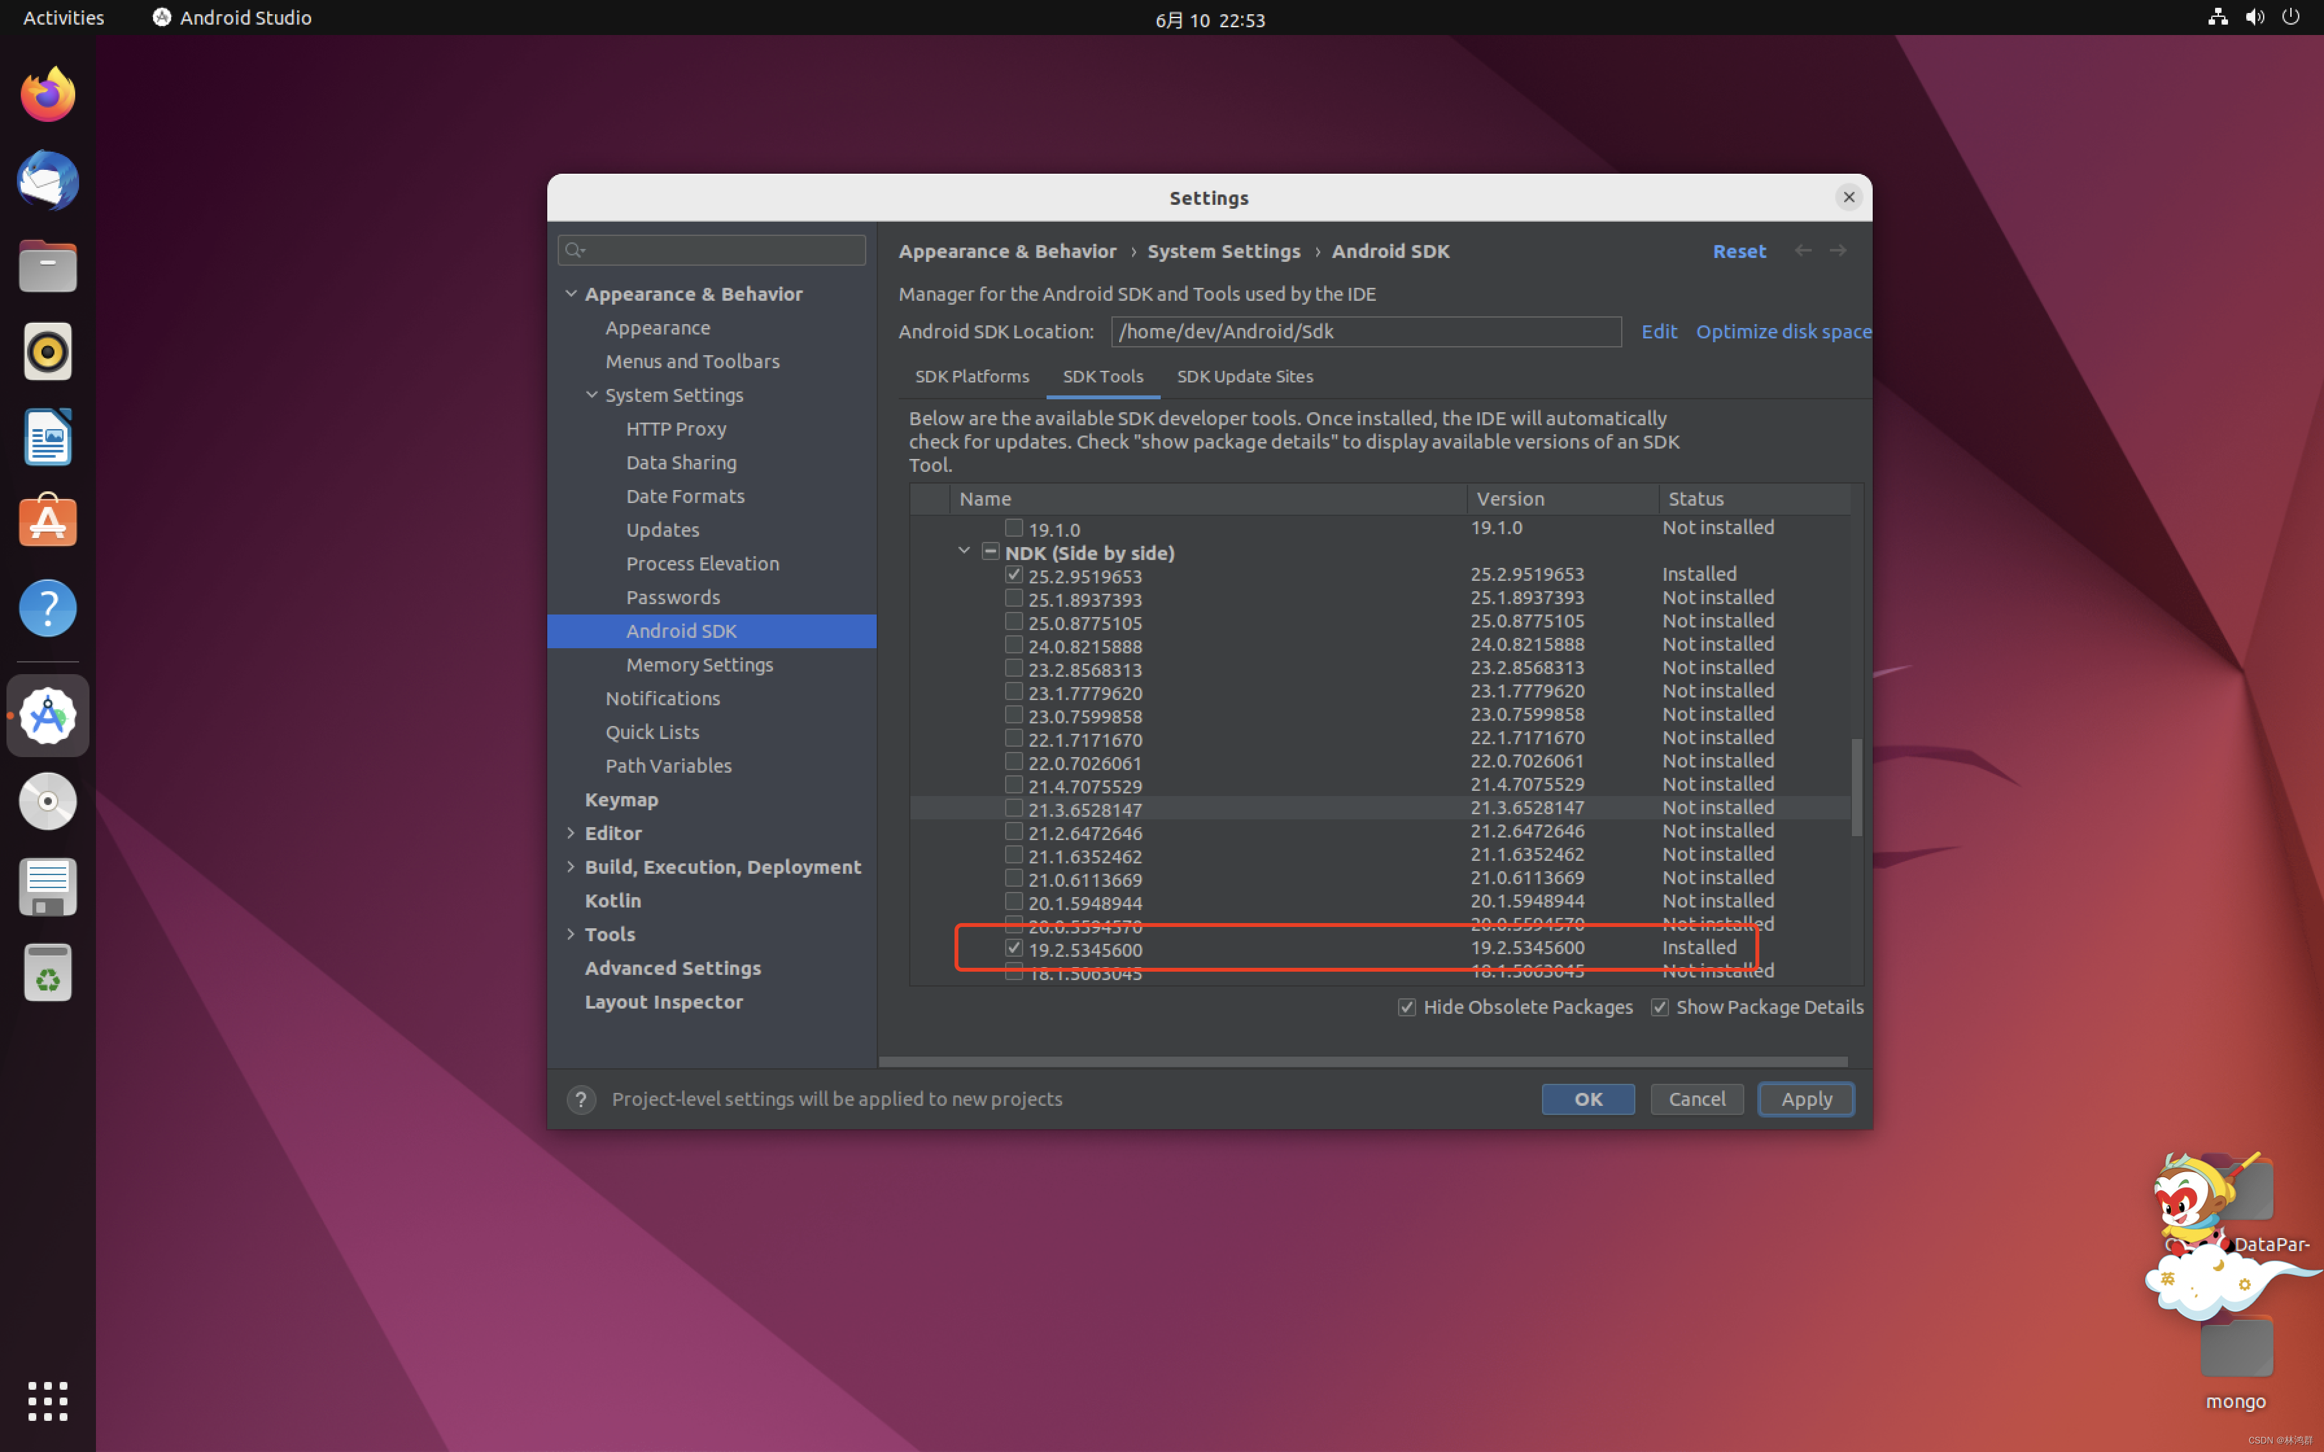
Task: Open Ubuntu Software store icon
Action: coord(48,522)
